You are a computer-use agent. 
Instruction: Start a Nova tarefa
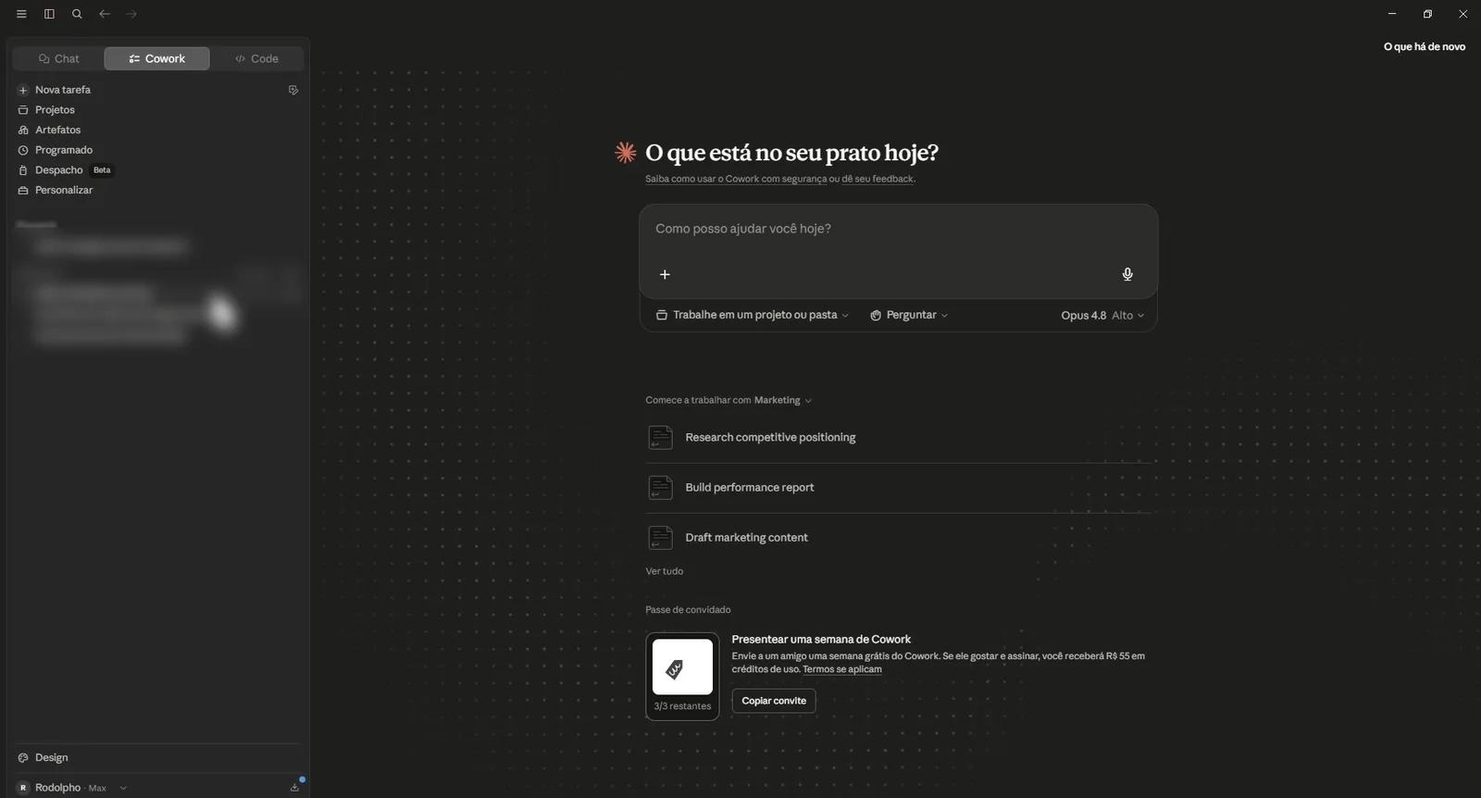[x=62, y=90]
